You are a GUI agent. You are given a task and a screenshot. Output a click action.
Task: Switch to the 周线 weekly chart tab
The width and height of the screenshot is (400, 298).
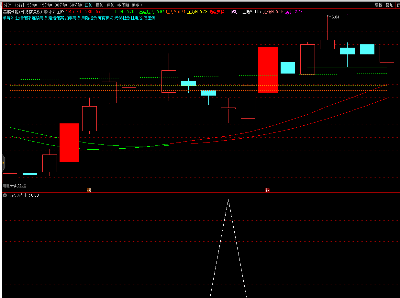click(100, 5)
